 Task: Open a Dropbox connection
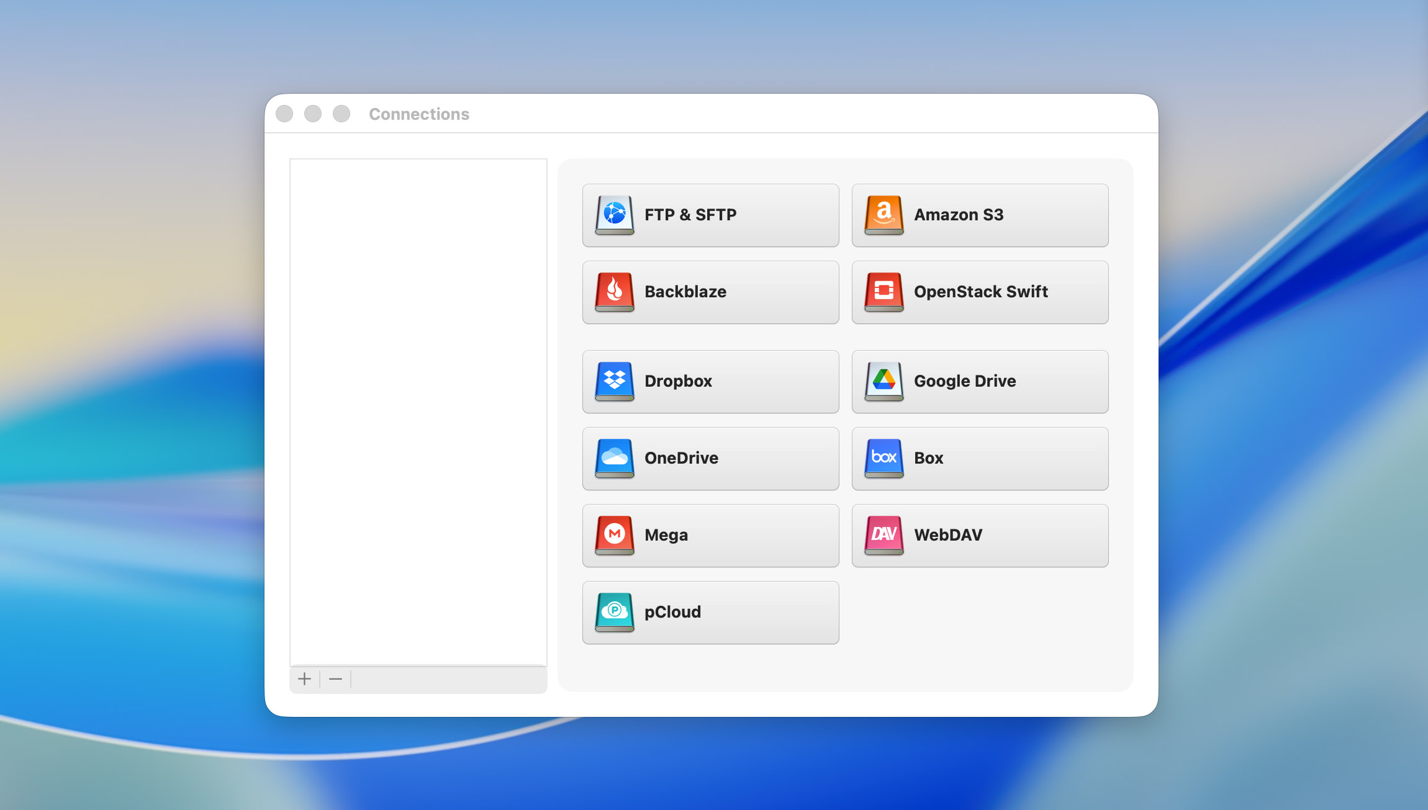point(710,381)
